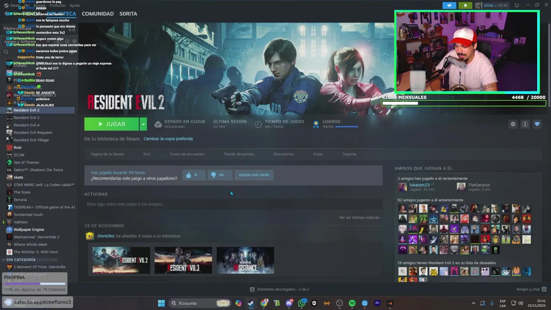Image resolution: width=551 pixels, height=310 pixels.
Task: Open volume control in system tray
Action: [x=521, y=303]
